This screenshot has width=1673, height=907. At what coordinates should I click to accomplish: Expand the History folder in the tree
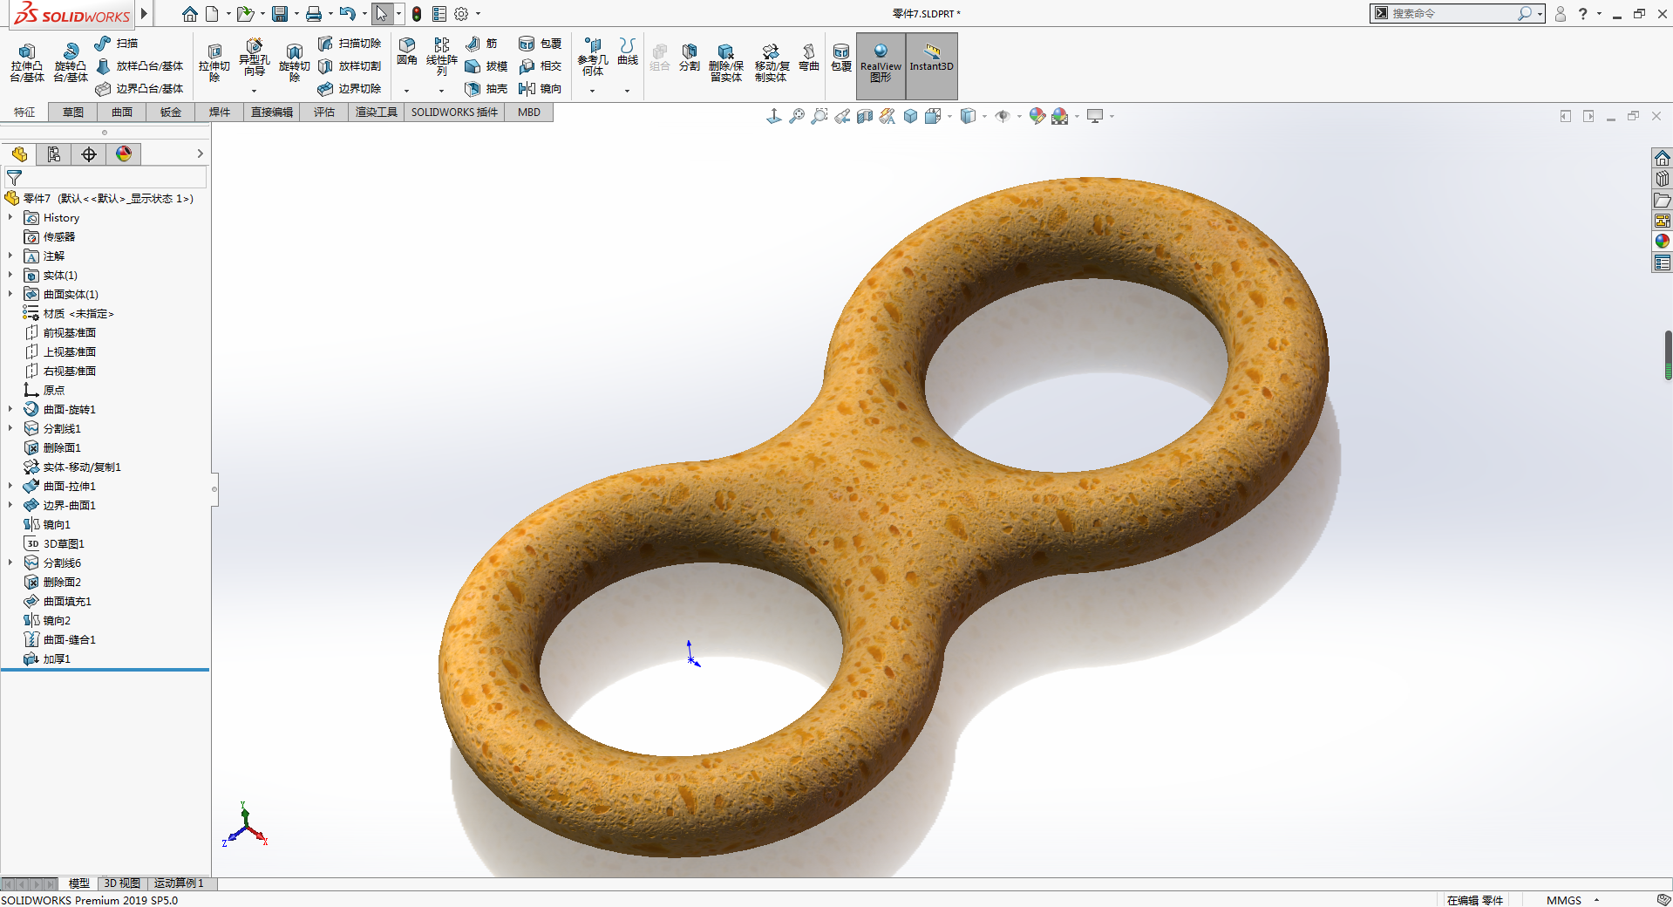point(10,218)
